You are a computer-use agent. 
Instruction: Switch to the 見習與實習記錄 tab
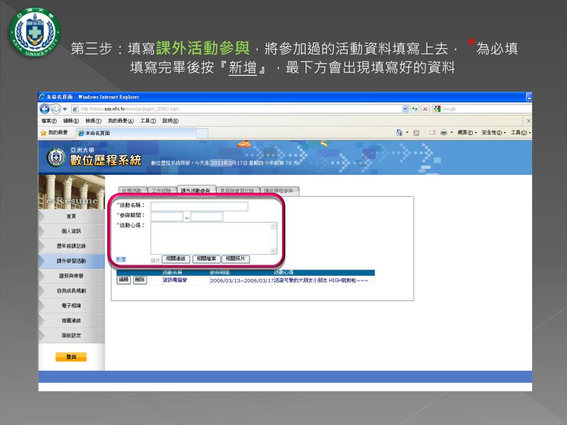tap(238, 191)
